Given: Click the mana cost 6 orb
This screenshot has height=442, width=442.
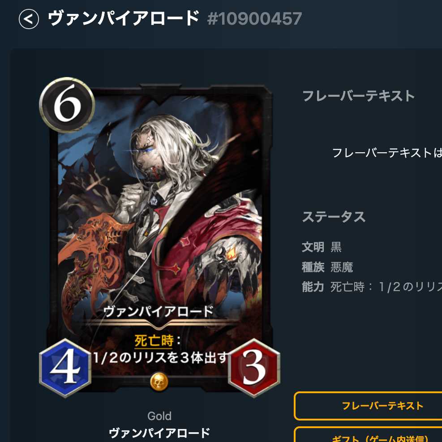Looking at the screenshot, I should tap(67, 105).
